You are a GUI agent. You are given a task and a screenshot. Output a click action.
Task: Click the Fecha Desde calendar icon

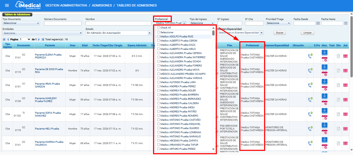point(318,23)
